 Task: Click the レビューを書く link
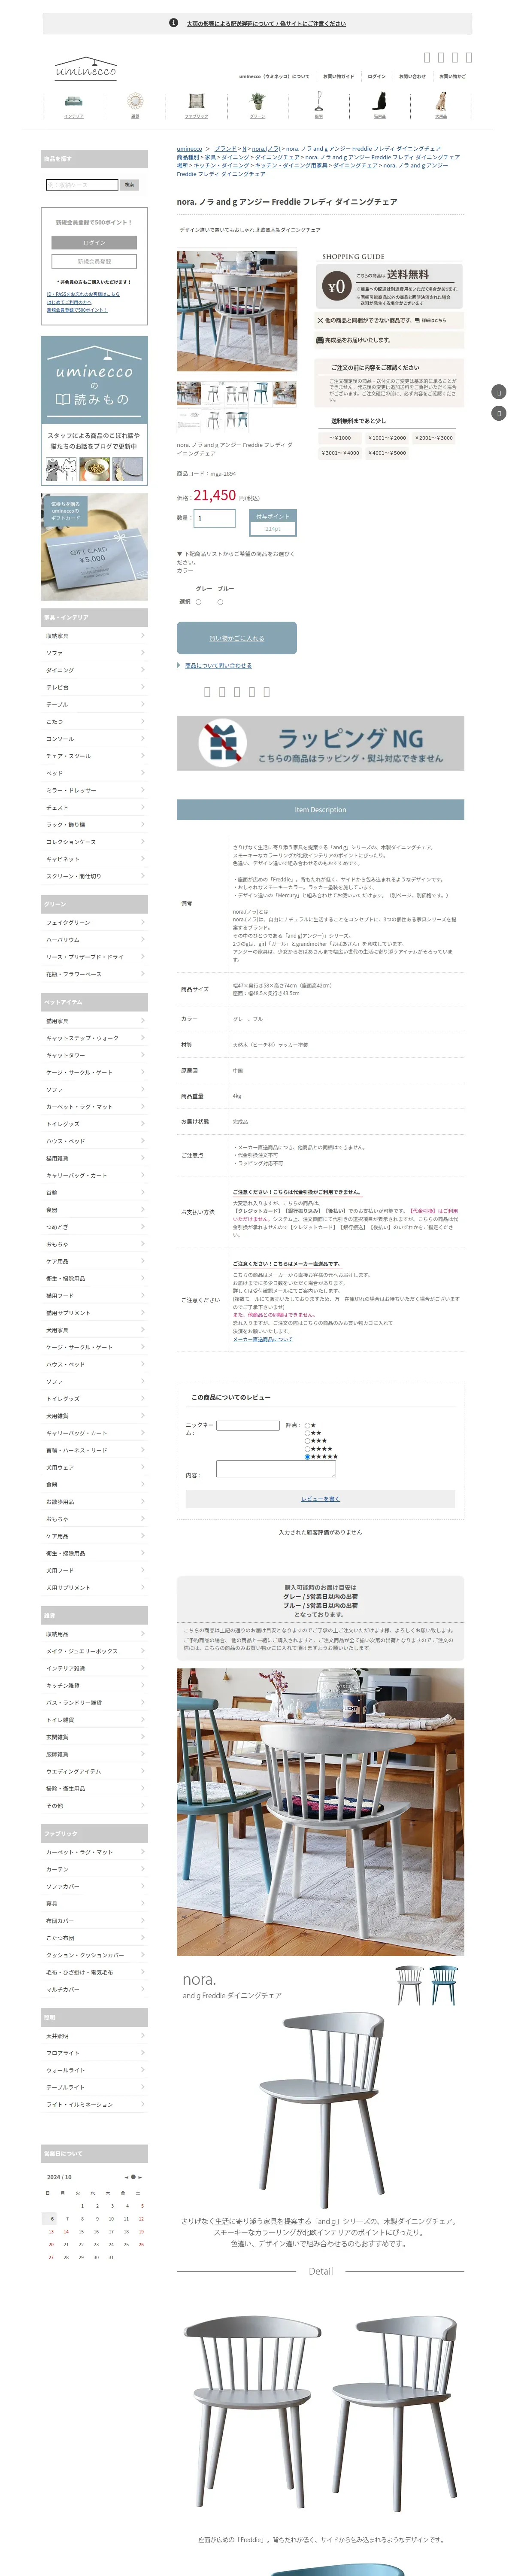pos(320,1499)
